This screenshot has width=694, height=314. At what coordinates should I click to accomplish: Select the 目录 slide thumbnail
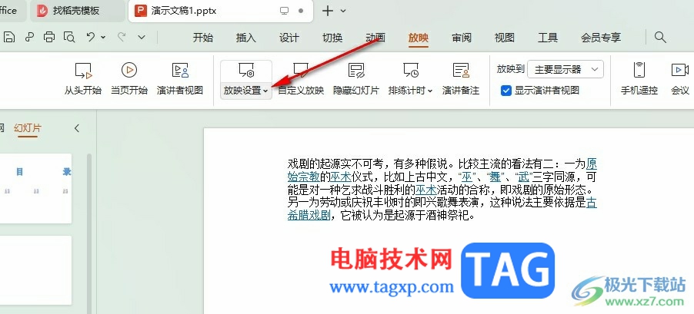click(x=35, y=189)
